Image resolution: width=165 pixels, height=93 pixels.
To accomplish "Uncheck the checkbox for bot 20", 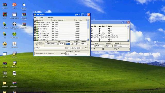I will [x=35, y=25].
